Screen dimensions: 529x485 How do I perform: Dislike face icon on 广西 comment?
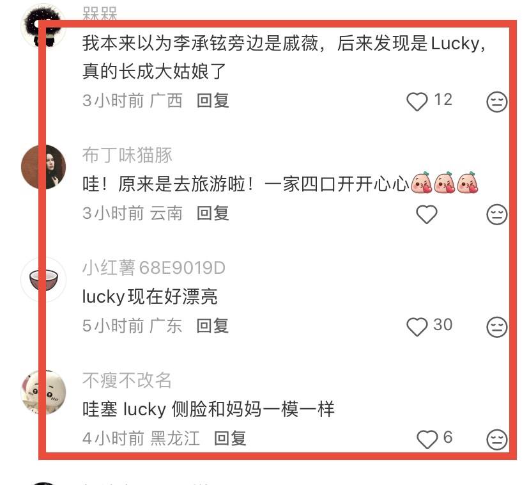coord(496,101)
